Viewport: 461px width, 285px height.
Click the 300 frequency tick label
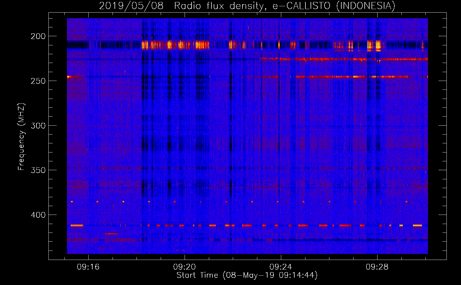coord(38,125)
